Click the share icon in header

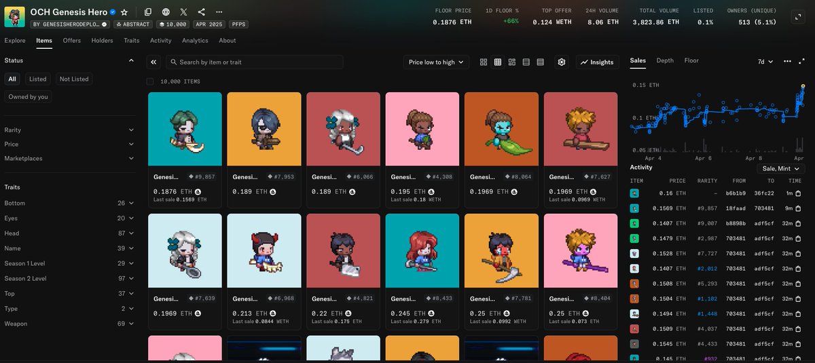tap(202, 12)
